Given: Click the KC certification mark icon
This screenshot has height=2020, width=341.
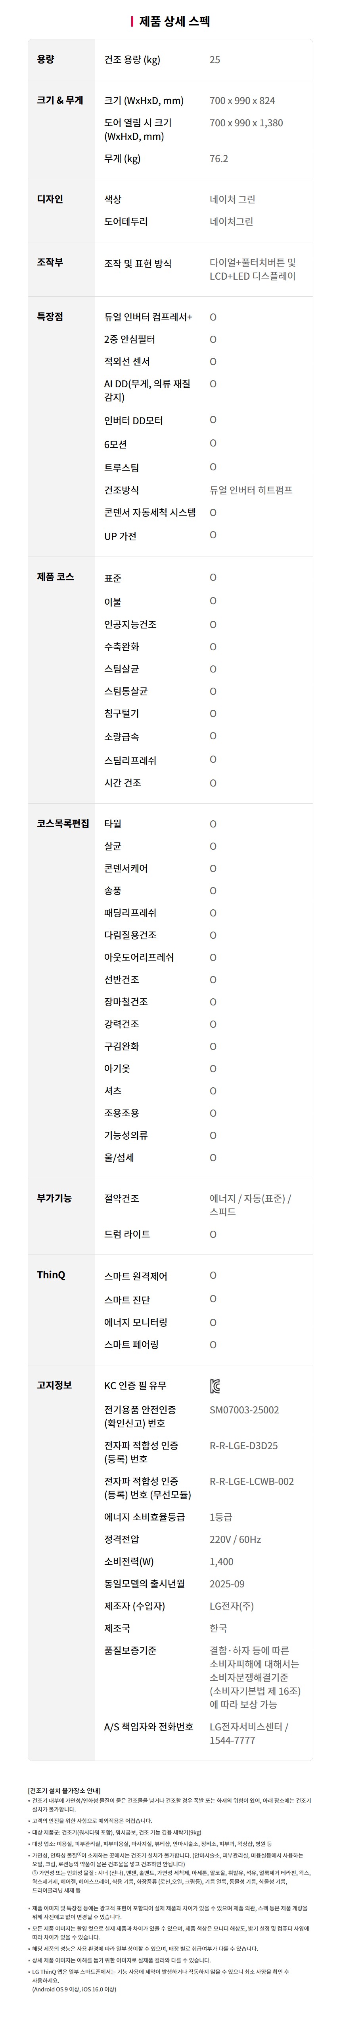Looking at the screenshot, I should pyautogui.click(x=215, y=1386).
